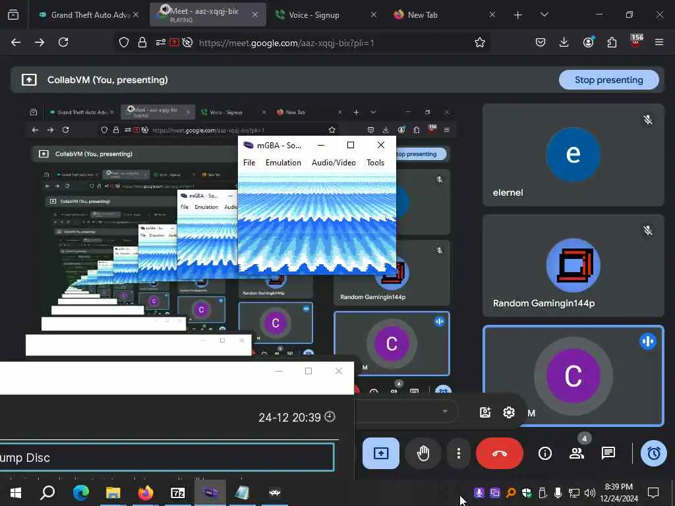The height and width of the screenshot is (506, 675).
Task: Open the Firefox downloads panel
Action: [x=564, y=42]
